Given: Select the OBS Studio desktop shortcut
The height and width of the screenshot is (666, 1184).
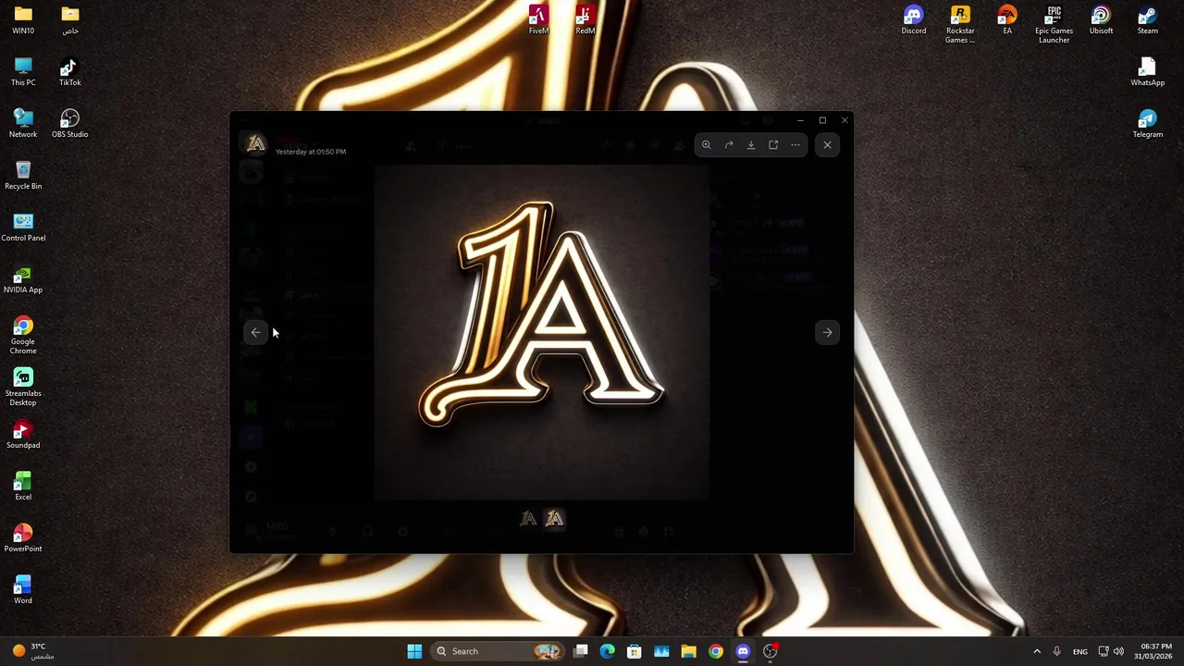Looking at the screenshot, I should [x=70, y=123].
